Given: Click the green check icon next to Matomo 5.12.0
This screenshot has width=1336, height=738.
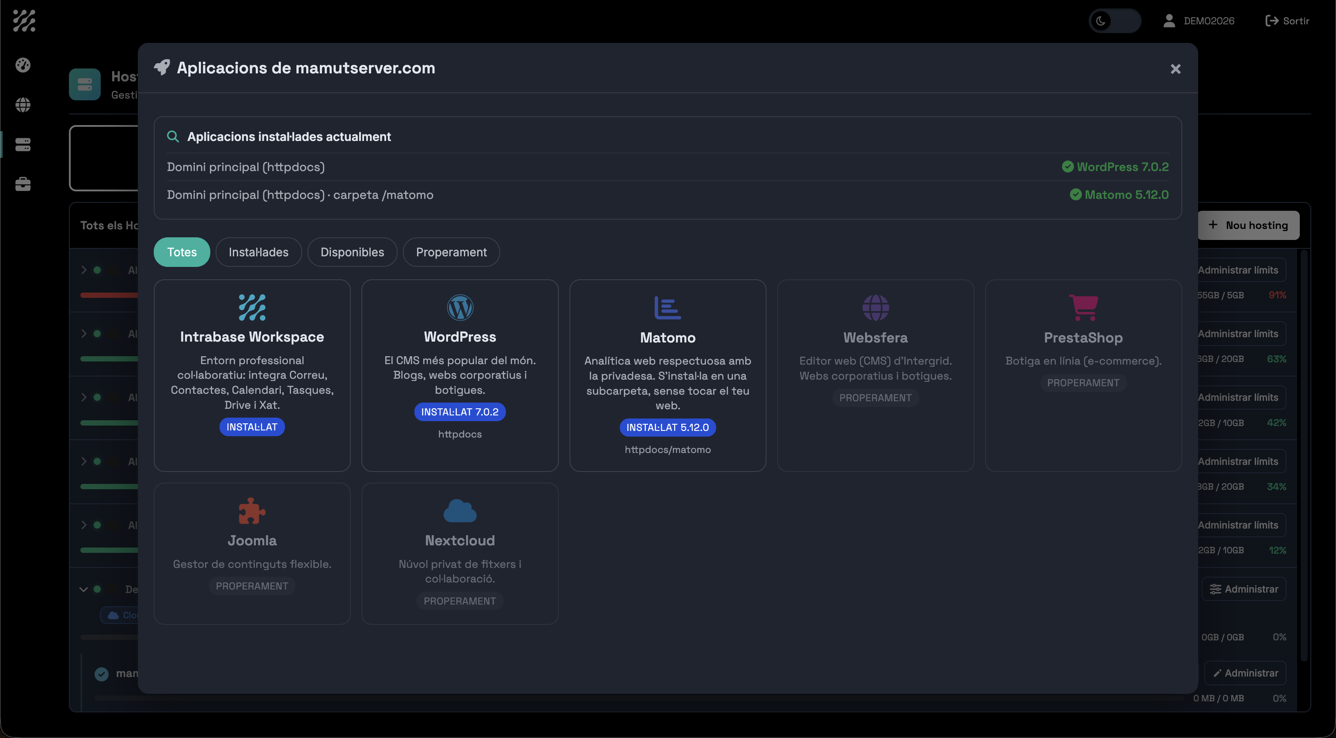Looking at the screenshot, I should click(1076, 194).
